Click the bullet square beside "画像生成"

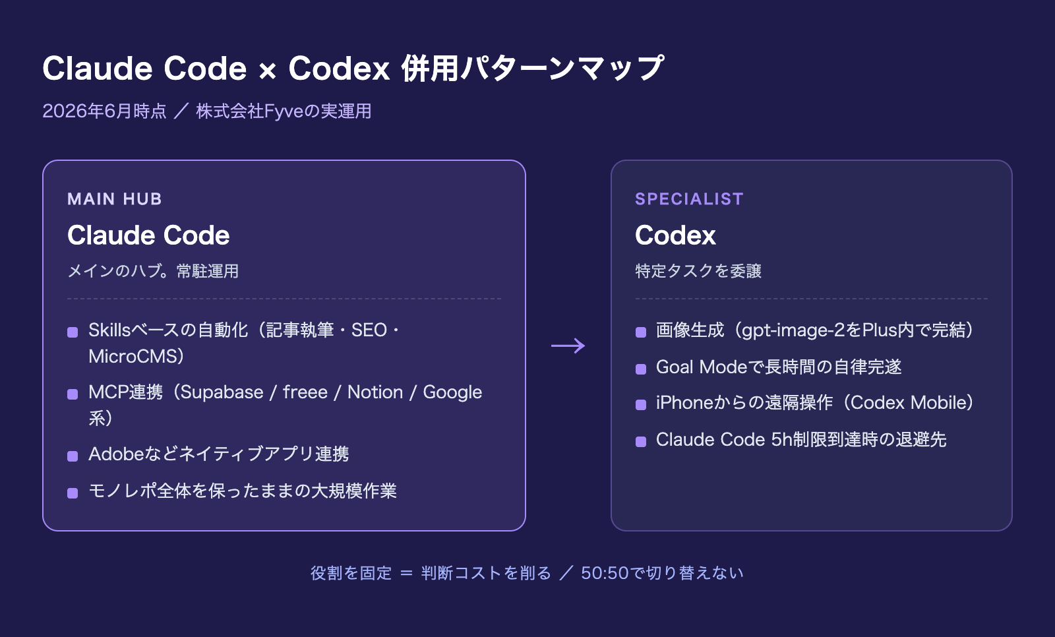pos(640,332)
